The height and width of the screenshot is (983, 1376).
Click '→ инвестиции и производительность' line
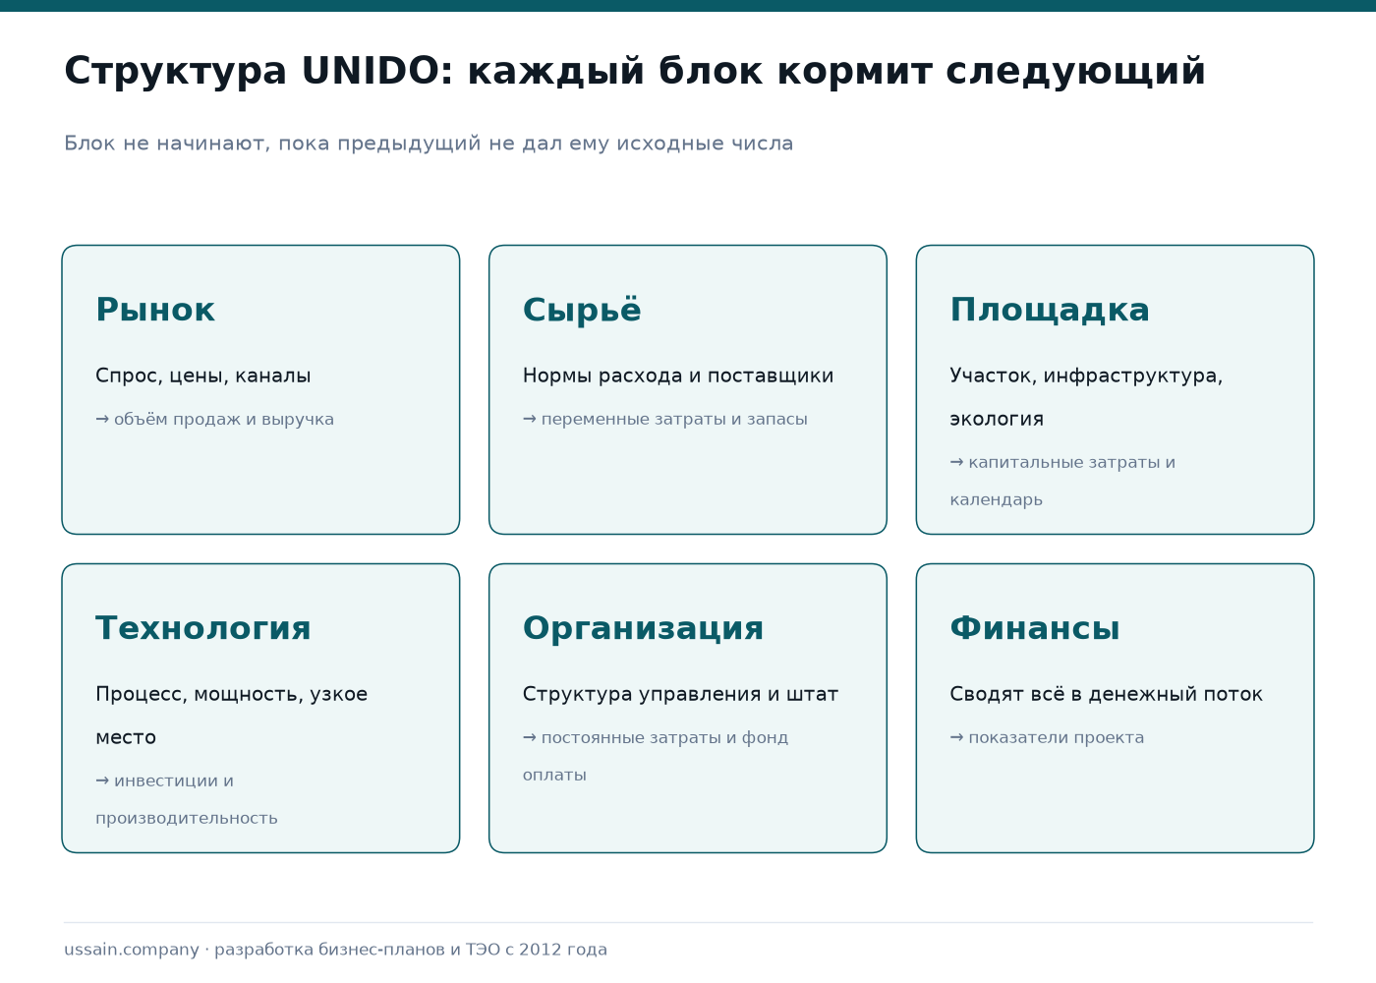coord(187,799)
